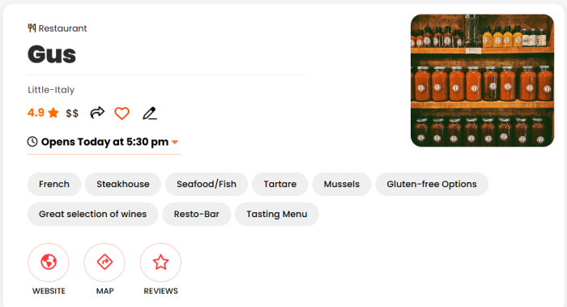Screen dimensions: 567x307
Task: Open the restaurant photo of sauce jars
Action: click(x=483, y=80)
